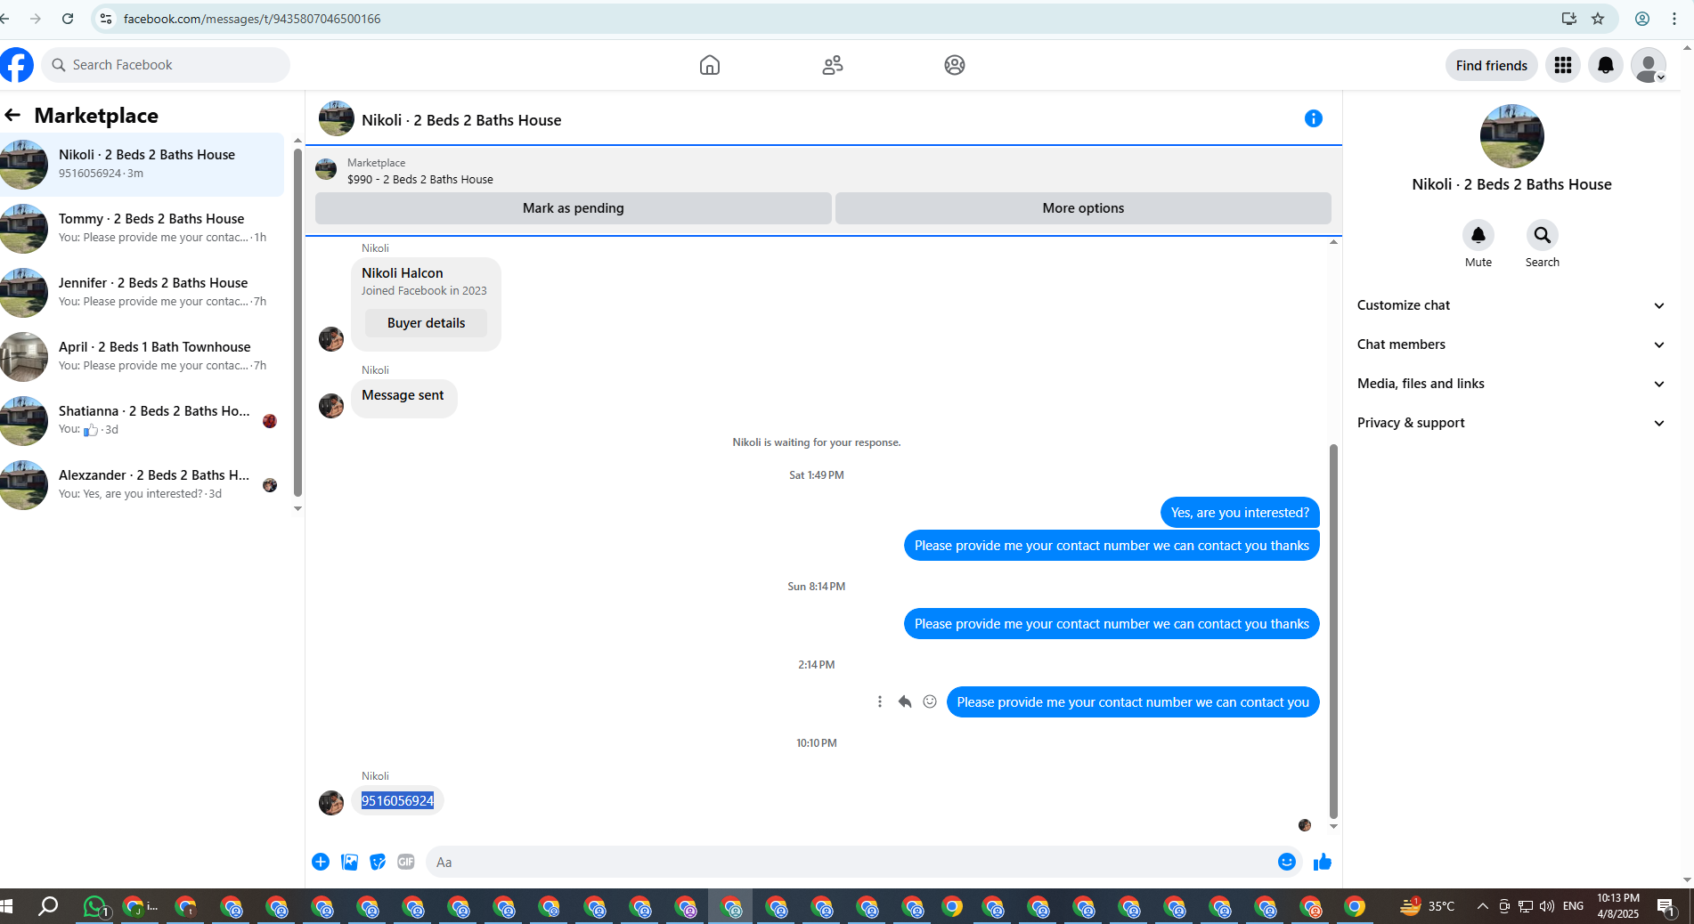Open the Windows Start menu
1694x924 pixels.
pyautogui.click(x=7, y=907)
